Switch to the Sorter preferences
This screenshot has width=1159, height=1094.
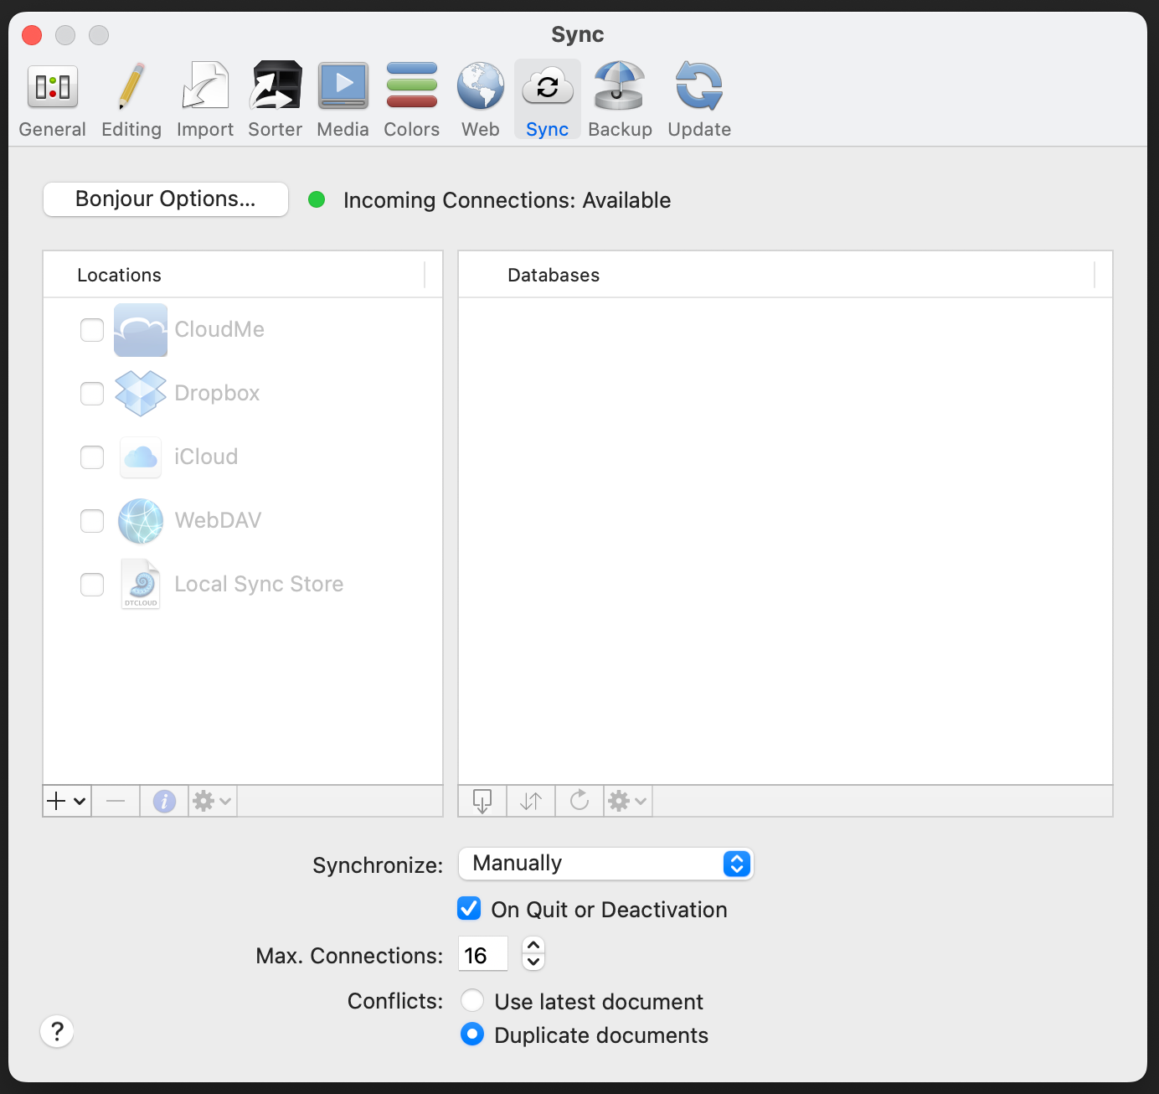tap(275, 100)
